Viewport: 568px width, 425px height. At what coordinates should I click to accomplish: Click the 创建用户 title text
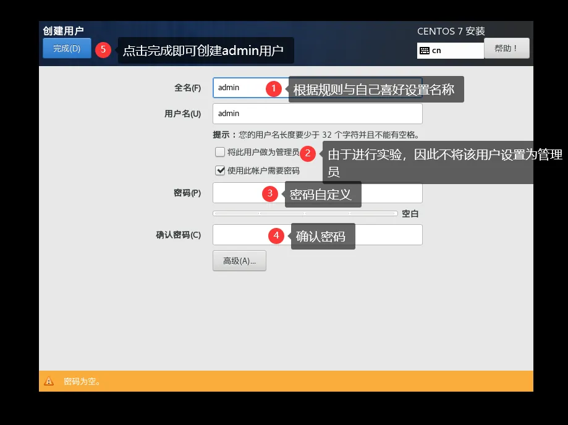tap(64, 31)
